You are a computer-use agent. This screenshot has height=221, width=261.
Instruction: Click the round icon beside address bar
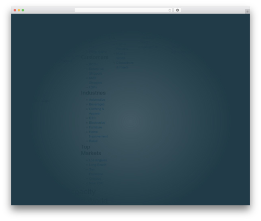tap(177, 10)
